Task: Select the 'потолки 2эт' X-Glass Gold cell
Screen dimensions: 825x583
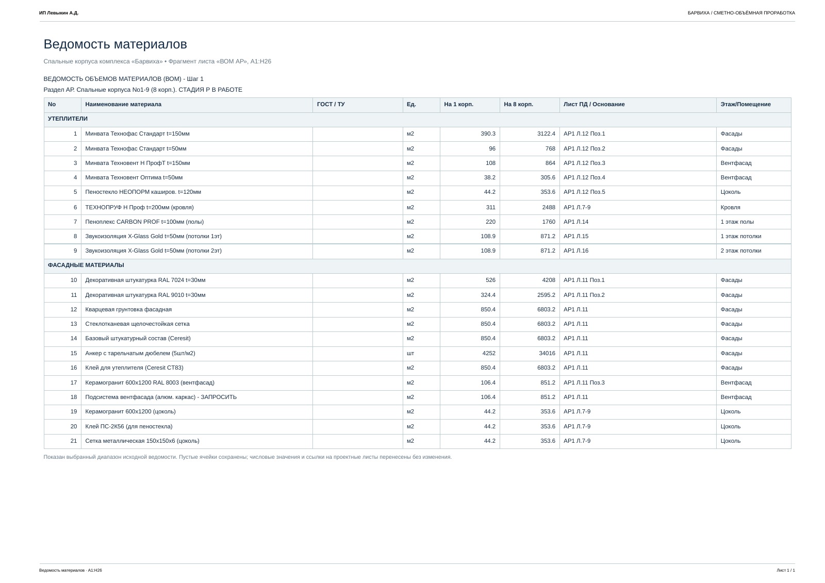Action: pyautogui.click(x=196, y=251)
